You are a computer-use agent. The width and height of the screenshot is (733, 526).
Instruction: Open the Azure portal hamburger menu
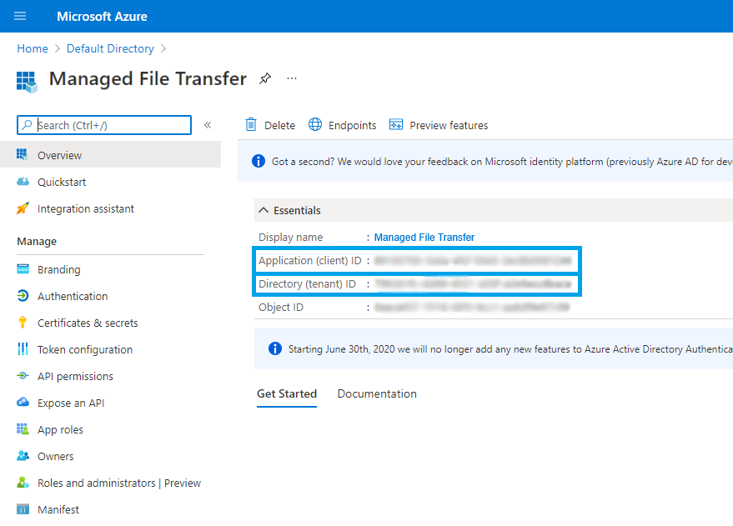coord(20,17)
